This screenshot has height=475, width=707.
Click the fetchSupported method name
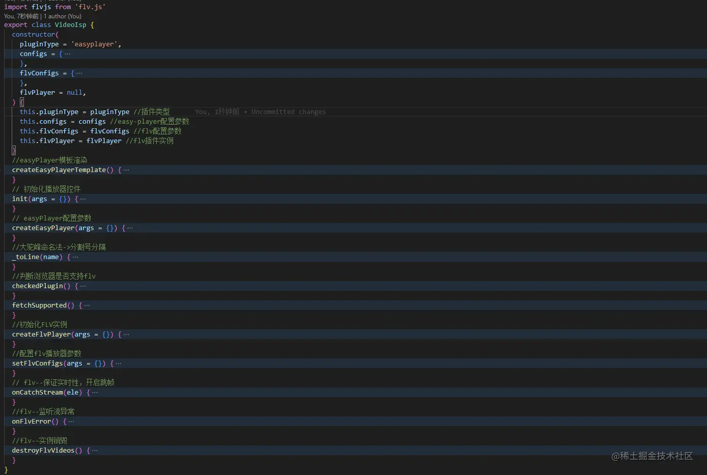[40, 305]
